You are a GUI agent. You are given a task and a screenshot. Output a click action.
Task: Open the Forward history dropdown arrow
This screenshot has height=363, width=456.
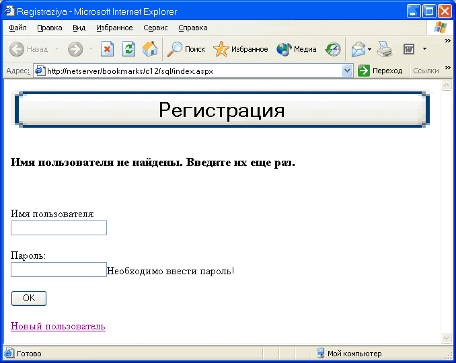(91, 49)
